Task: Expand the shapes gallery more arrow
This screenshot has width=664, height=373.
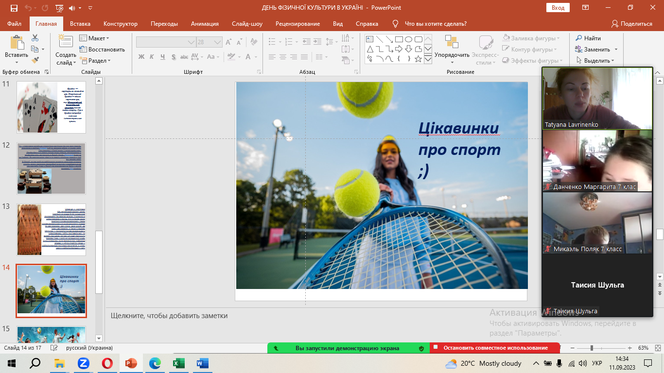Action: (x=428, y=59)
